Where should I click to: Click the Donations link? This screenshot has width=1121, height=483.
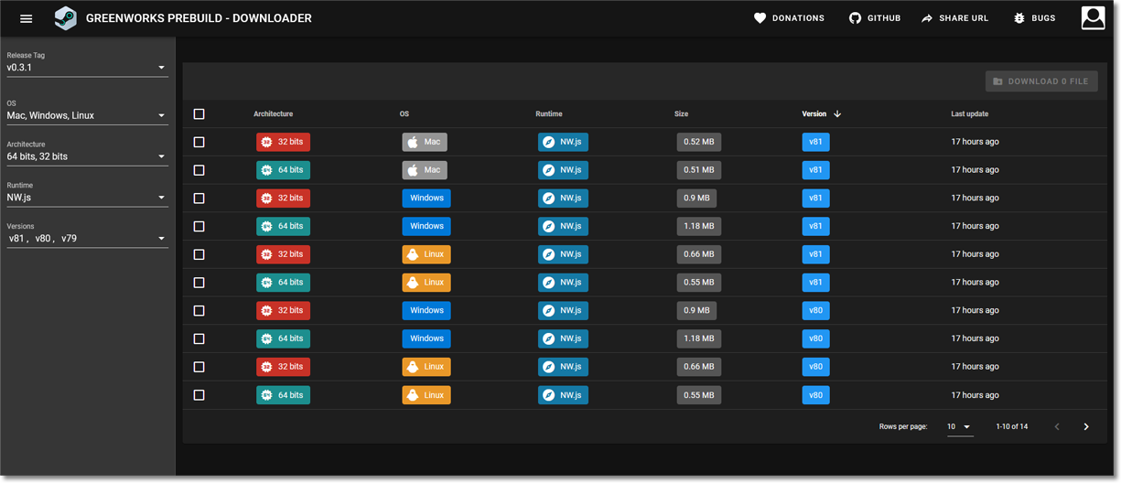[789, 18]
